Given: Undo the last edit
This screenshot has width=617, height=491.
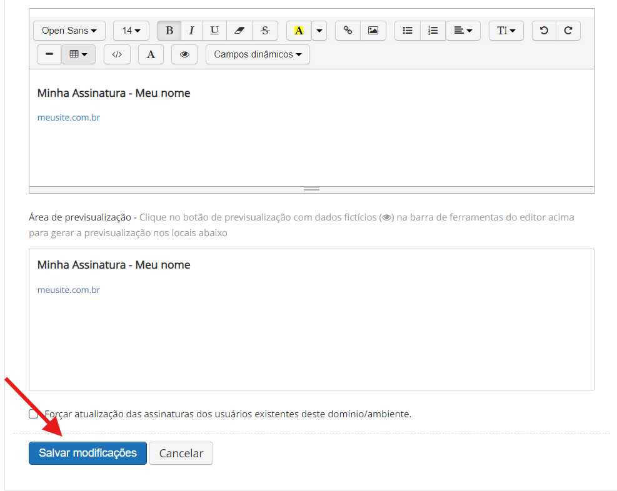Looking at the screenshot, I should tap(544, 31).
